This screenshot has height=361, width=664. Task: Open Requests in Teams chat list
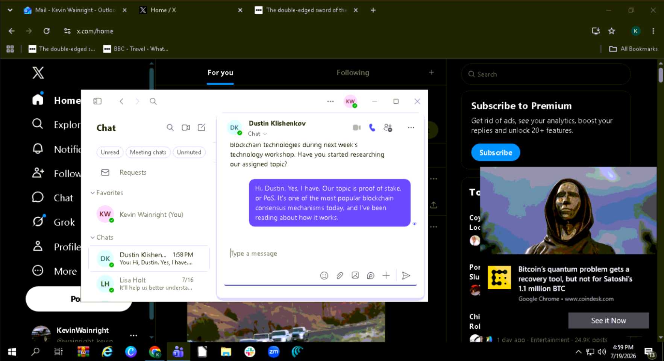(x=149, y=172)
